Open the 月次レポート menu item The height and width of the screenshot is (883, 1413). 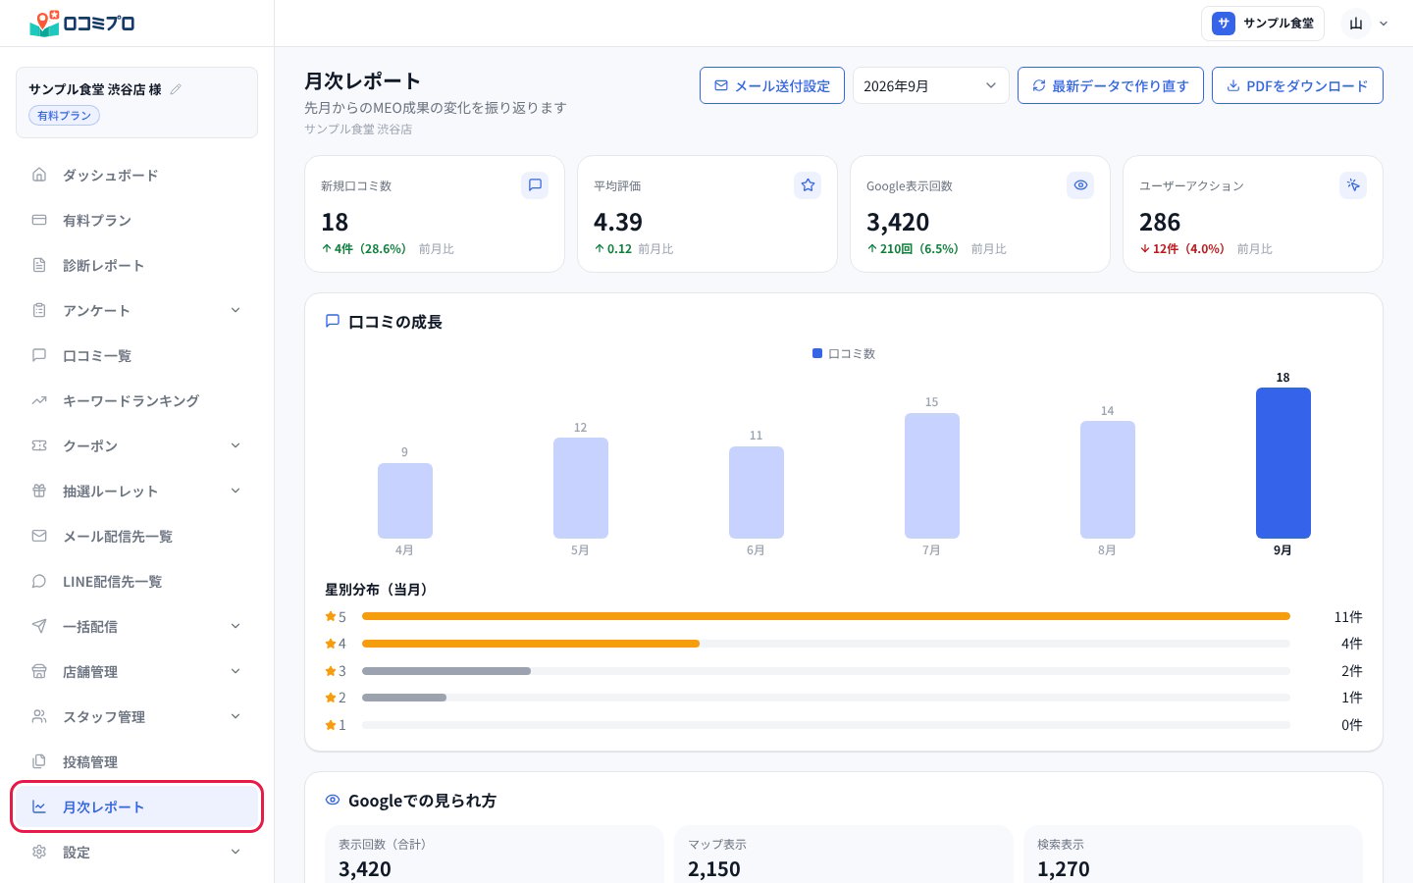pos(137,806)
